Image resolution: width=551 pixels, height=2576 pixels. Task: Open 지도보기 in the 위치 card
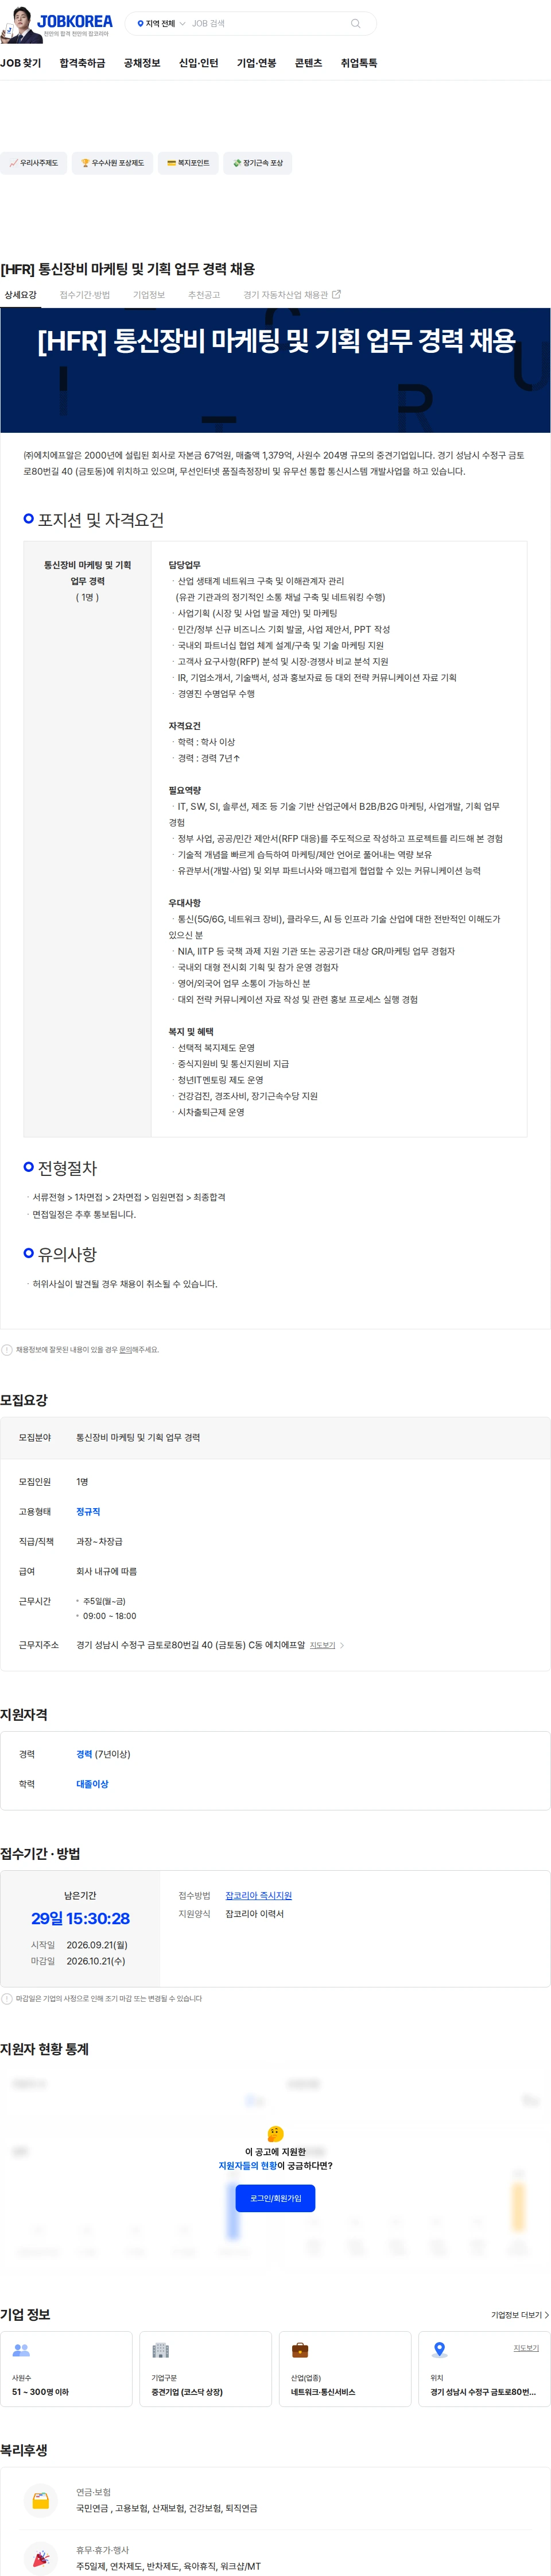click(526, 2348)
